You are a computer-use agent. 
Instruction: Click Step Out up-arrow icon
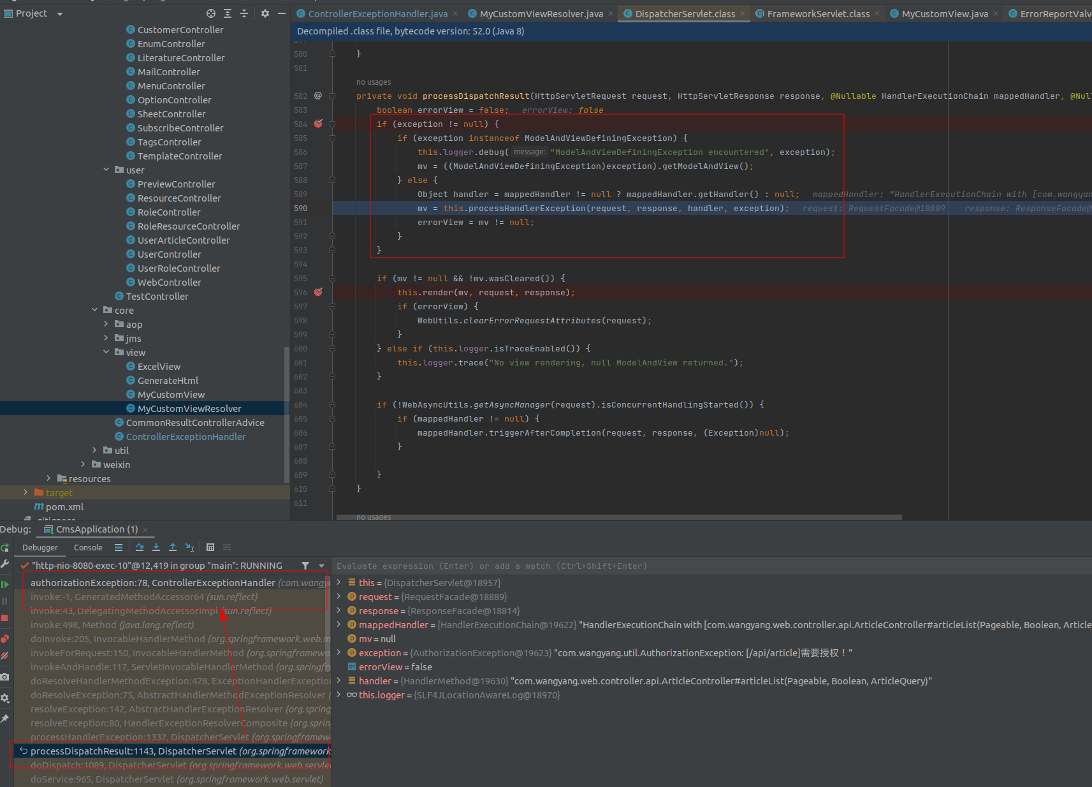pos(173,547)
